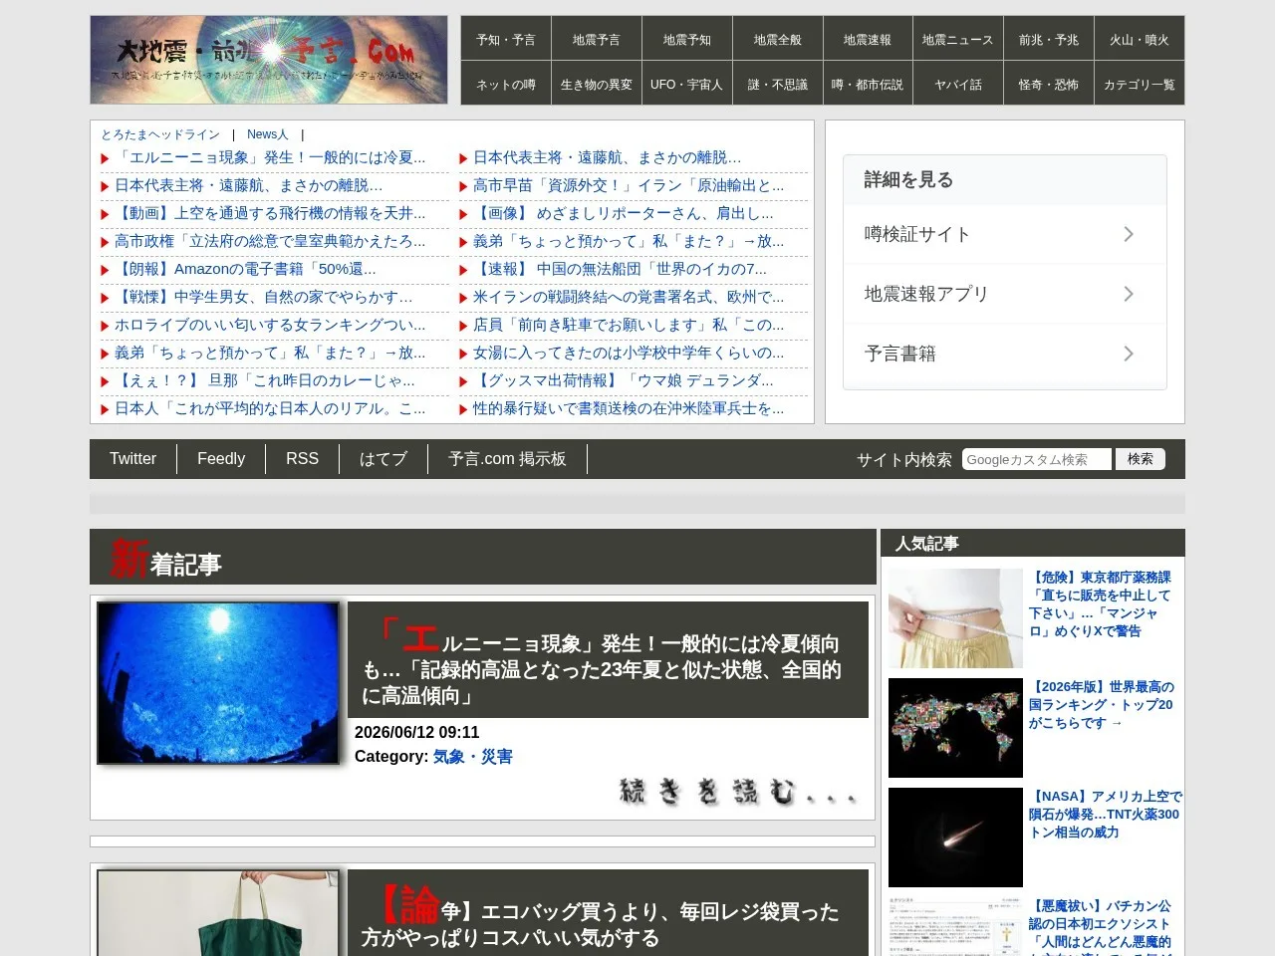This screenshot has width=1275, height=956.
Task: Open headline 店員「前向き駐車でお願いします」
Action: point(629,325)
